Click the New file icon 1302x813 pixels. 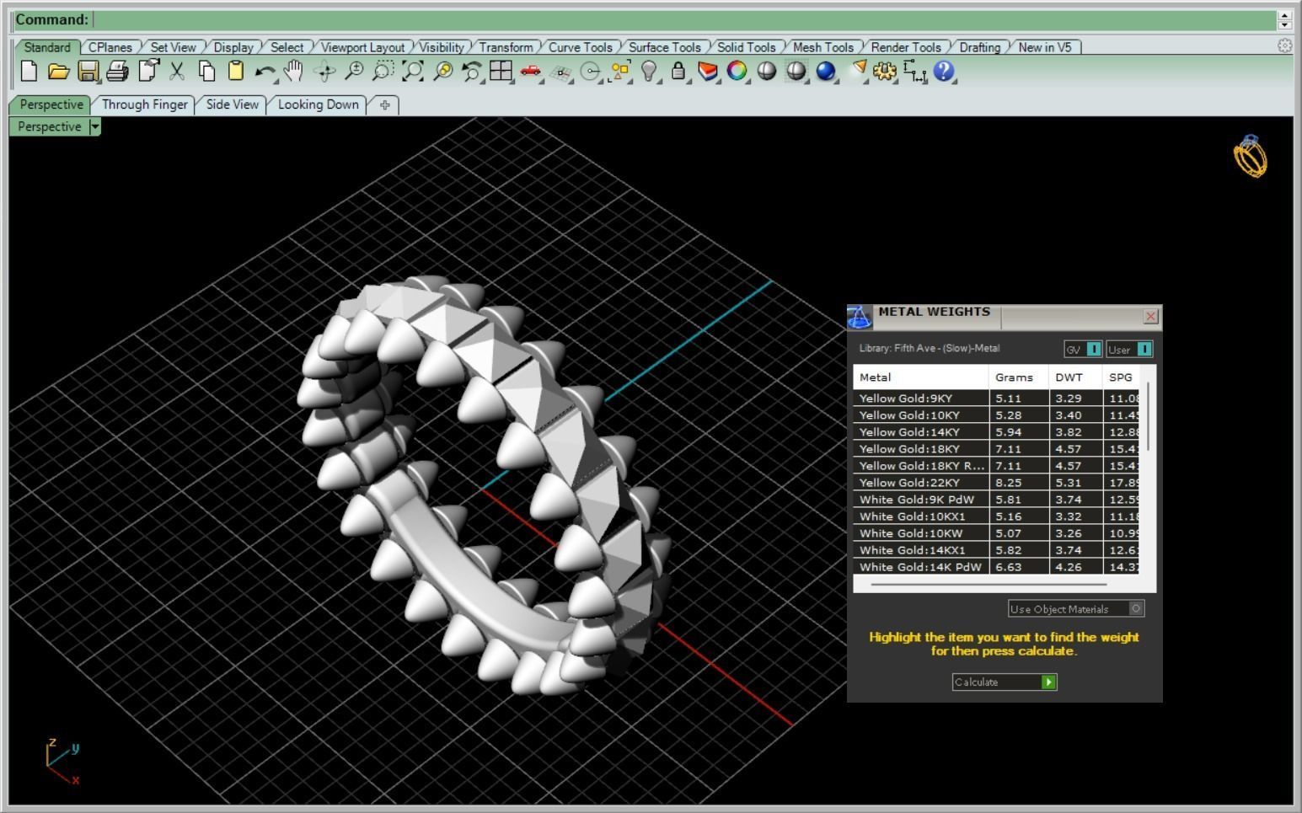[29, 72]
